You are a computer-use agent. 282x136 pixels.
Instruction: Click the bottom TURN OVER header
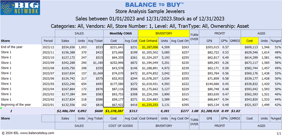click(194, 122)
